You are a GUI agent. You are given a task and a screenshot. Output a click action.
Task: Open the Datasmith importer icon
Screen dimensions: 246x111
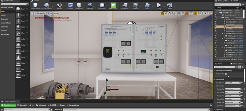pyautogui.click(x=102, y=5)
